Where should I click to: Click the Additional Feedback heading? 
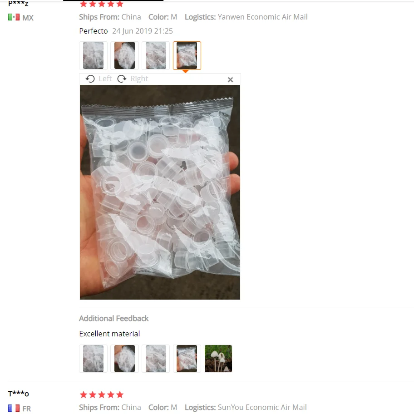(114, 318)
